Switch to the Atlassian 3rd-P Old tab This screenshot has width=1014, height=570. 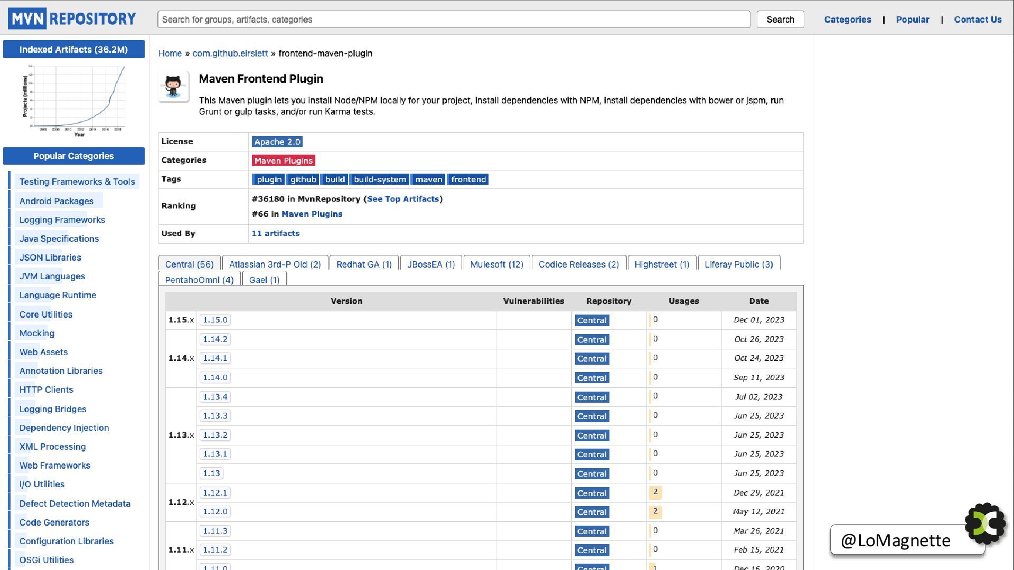[275, 264]
